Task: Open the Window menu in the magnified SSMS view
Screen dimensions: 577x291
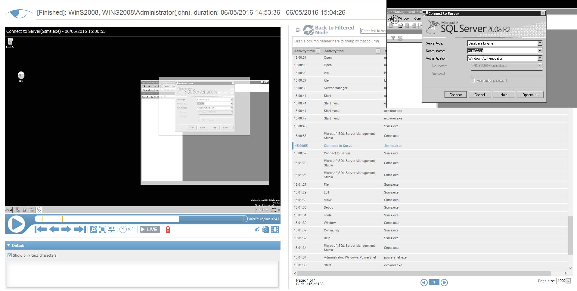Action: [x=404, y=19]
